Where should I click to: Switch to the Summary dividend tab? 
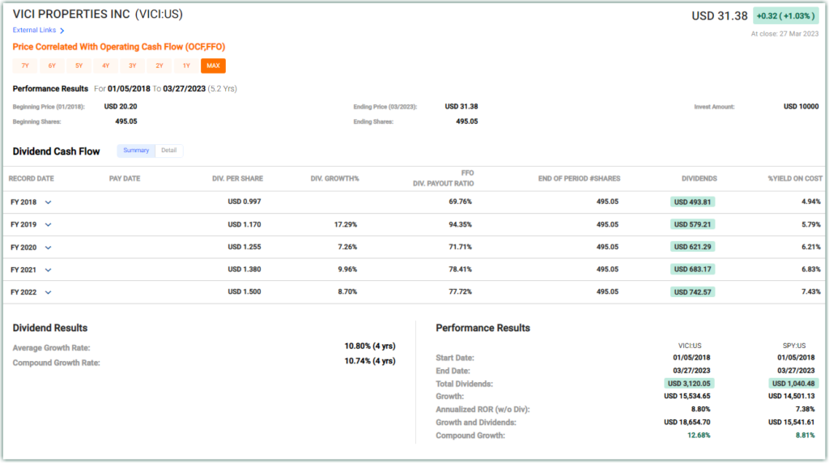pyautogui.click(x=136, y=151)
